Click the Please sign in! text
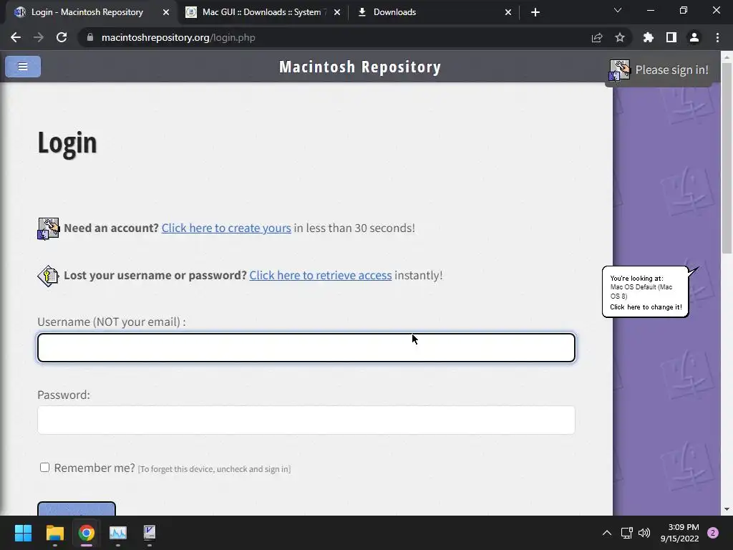This screenshot has width=733, height=550. click(671, 69)
